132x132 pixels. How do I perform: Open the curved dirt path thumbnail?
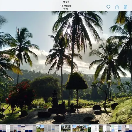coord(78,128)
